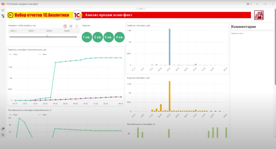Expand the collapsed top panel chevron

tap(141, 9)
